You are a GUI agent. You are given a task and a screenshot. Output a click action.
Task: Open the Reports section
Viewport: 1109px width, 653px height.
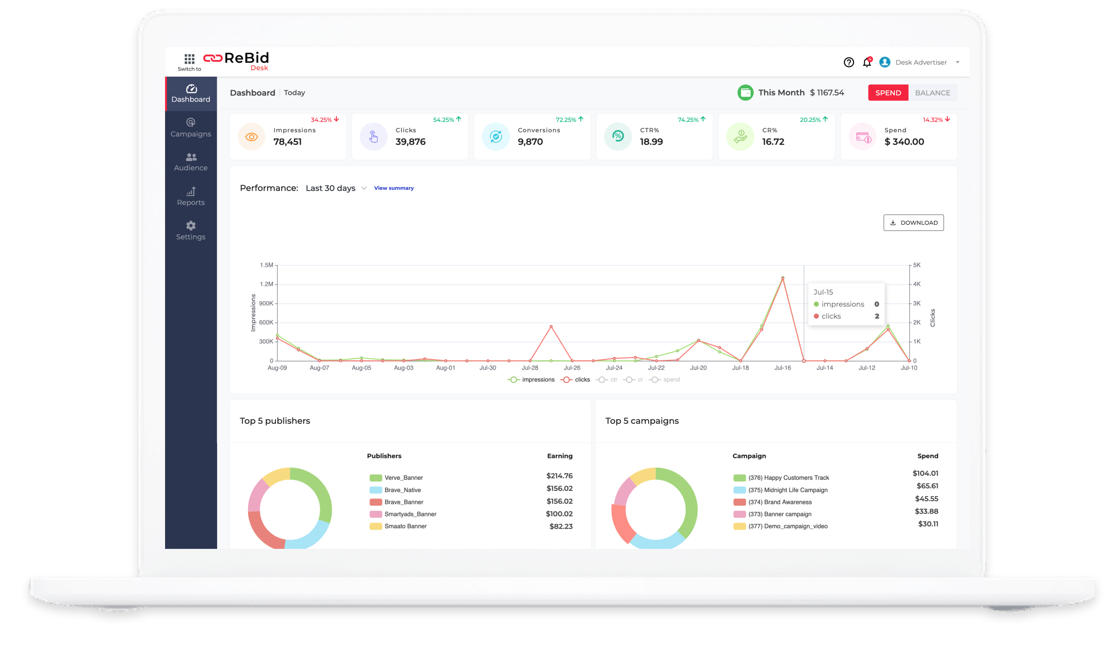pyautogui.click(x=191, y=196)
